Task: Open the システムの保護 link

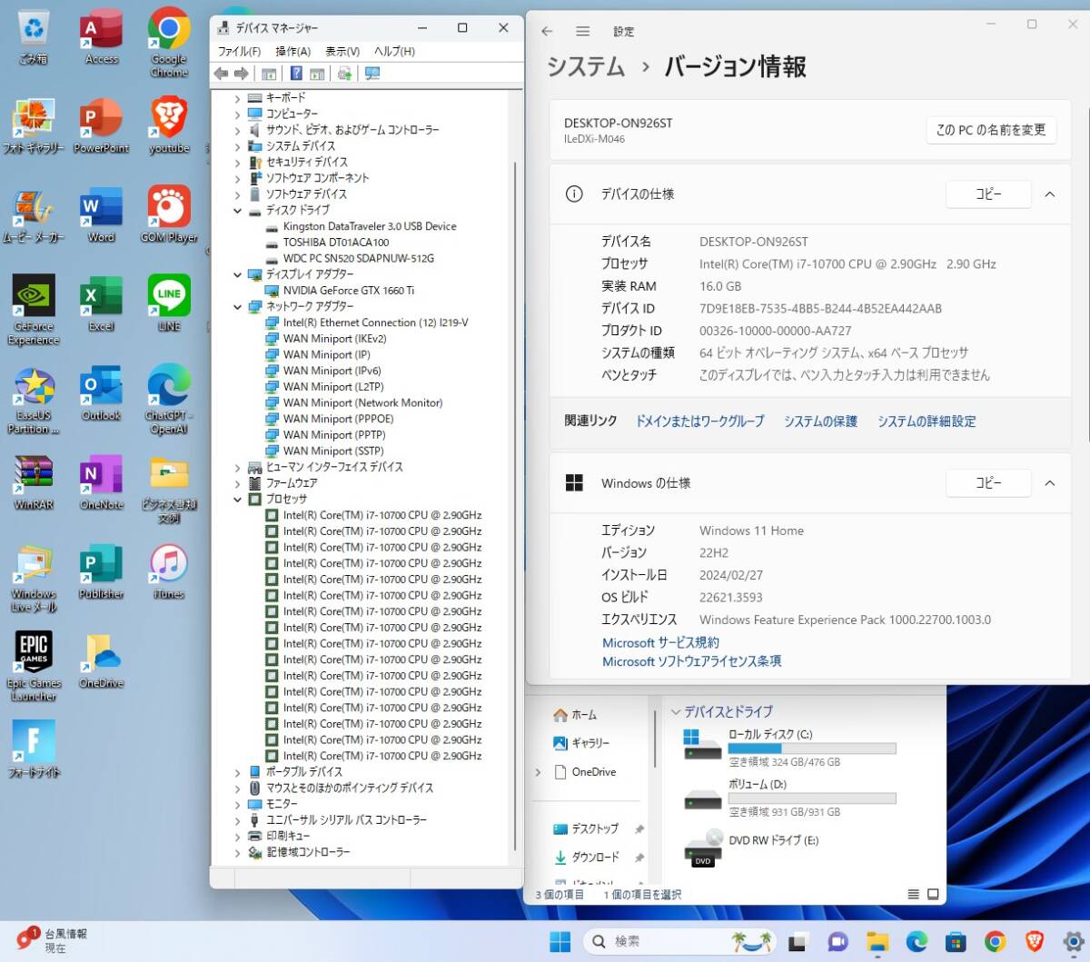Action: (821, 421)
